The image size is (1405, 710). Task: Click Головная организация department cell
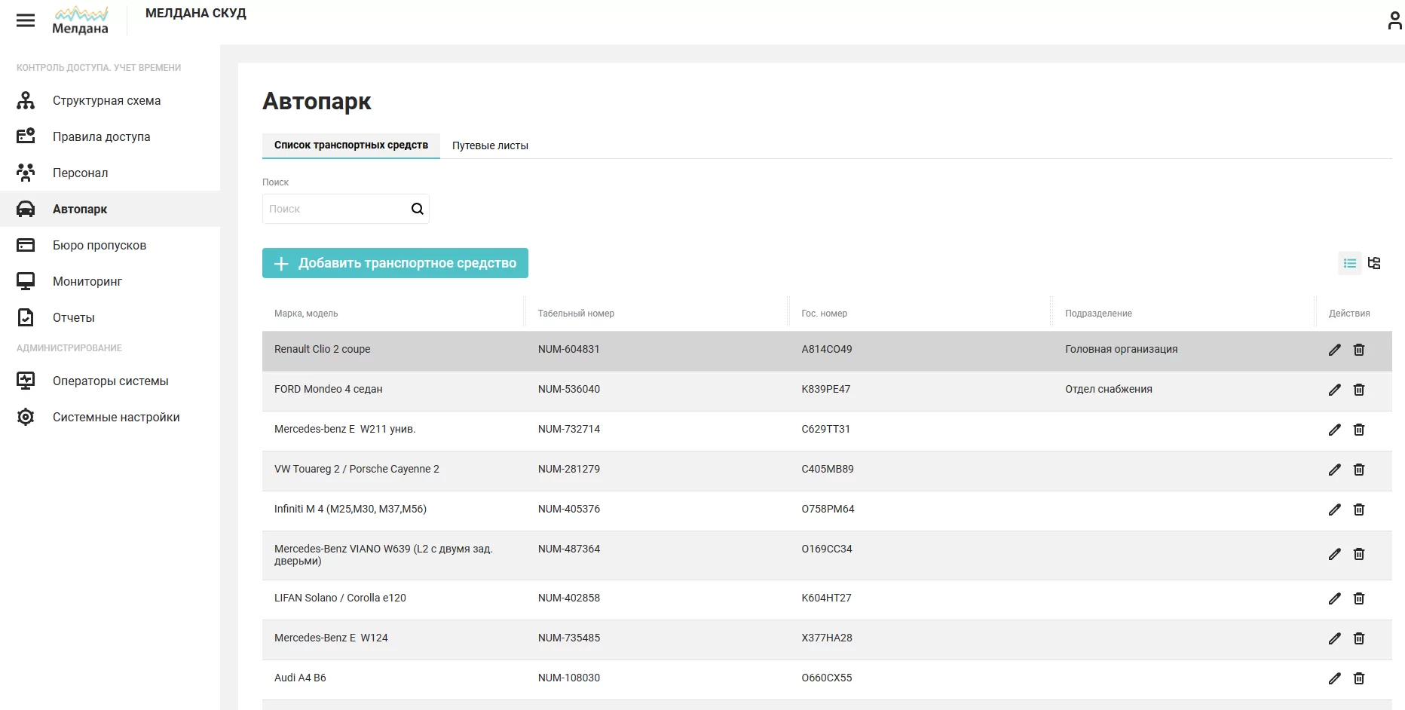click(x=1121, y=349)
